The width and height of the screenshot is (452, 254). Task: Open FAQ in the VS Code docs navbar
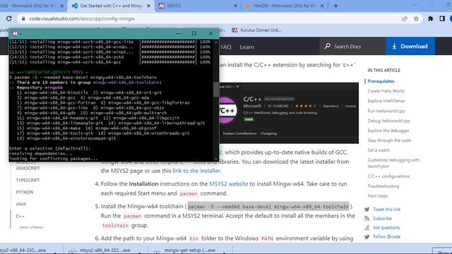click(226, 47)
